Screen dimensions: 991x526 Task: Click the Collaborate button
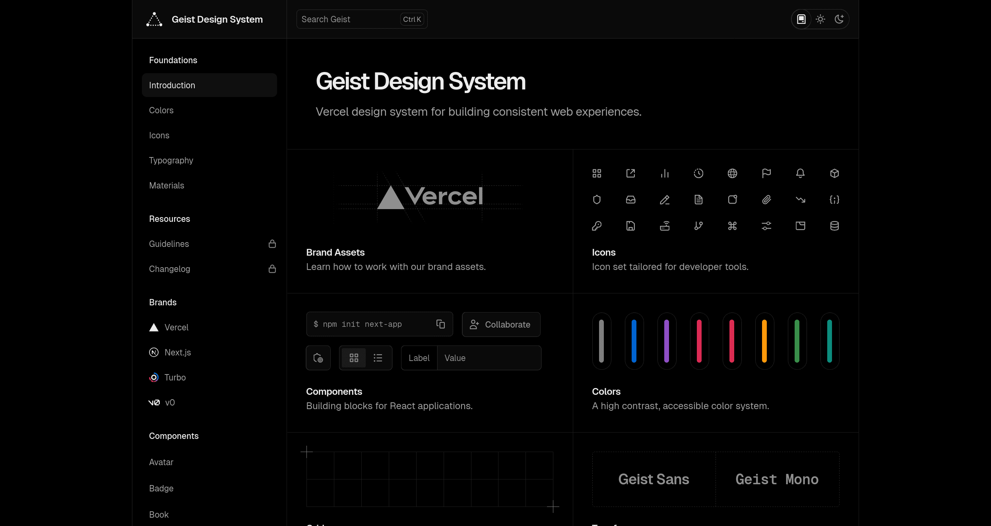tap(501, 324)
